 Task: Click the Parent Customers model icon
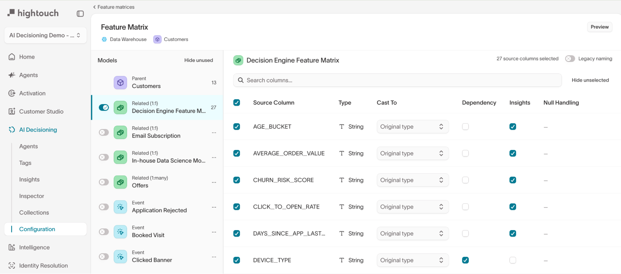coord(120,82)
